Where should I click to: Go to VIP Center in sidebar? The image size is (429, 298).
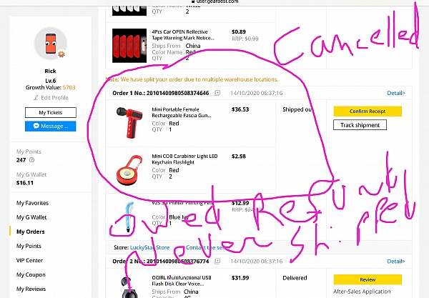click(x=29, y=260)
